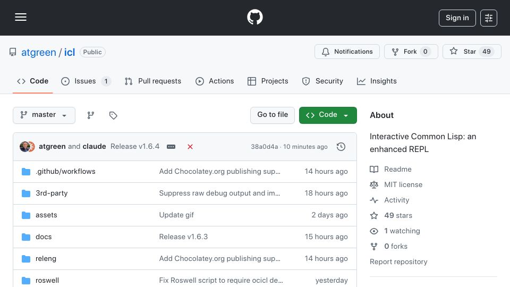The width and height of the screenshot is (510, 287).
Task: Open appearance settings sliders icon
Action: (x=489, y=18)
